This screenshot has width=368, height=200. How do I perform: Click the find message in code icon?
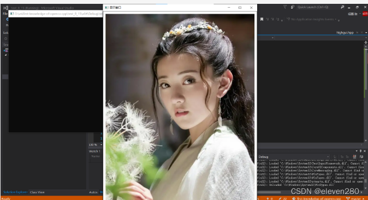tap(335, 157)
